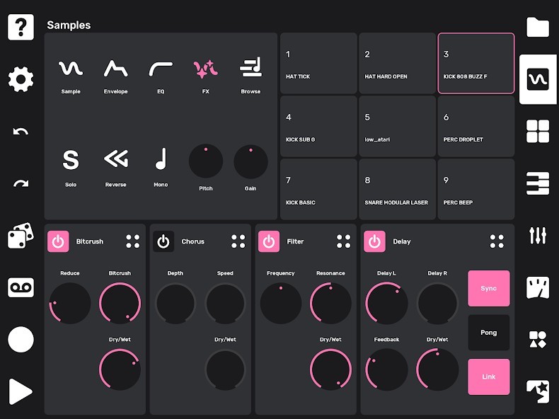Open the tape recorder icon
Image resolution: width=559 pixels, height=419 pixels.
21,287
